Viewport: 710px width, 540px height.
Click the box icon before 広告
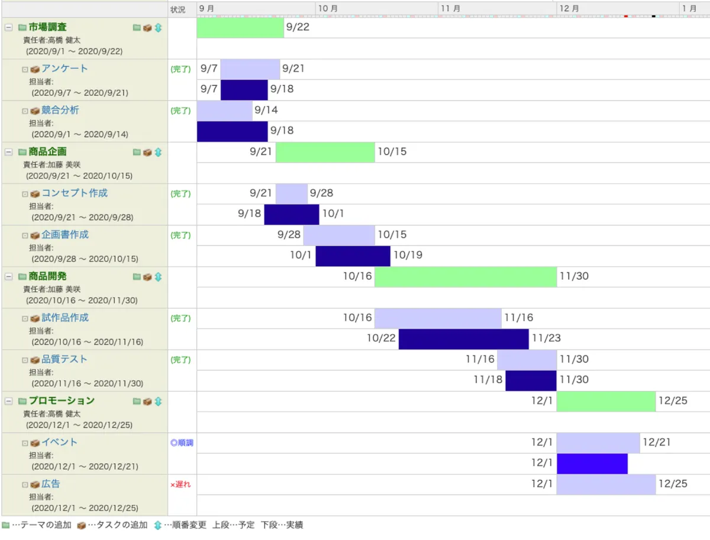click(35, 484)
